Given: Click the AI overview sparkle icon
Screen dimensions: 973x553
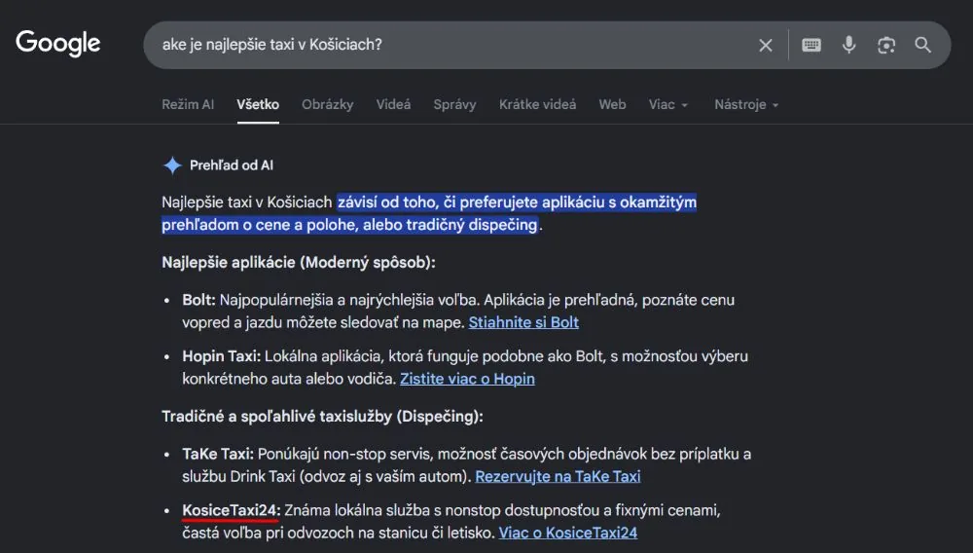Looking at the screenshot, I should tap(172, 166).
